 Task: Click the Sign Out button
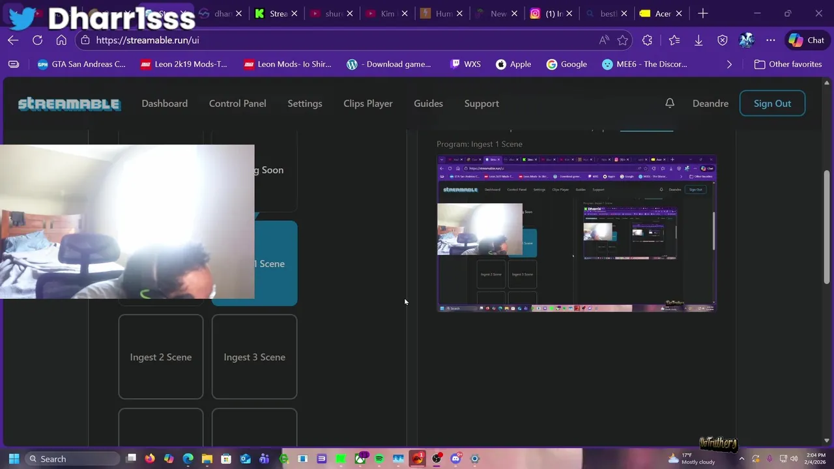(772, 104)
